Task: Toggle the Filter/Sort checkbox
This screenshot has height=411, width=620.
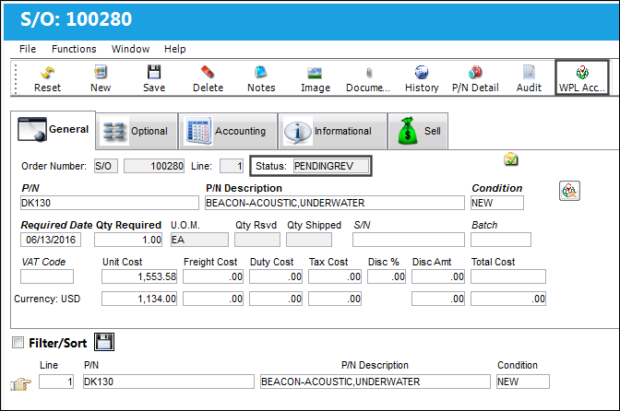Action: click(18, 342)
